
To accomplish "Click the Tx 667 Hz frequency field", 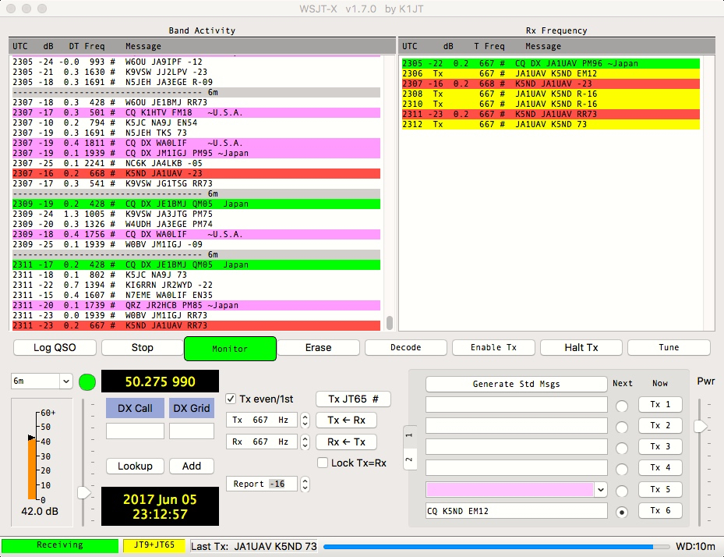I will coord(262,420).
